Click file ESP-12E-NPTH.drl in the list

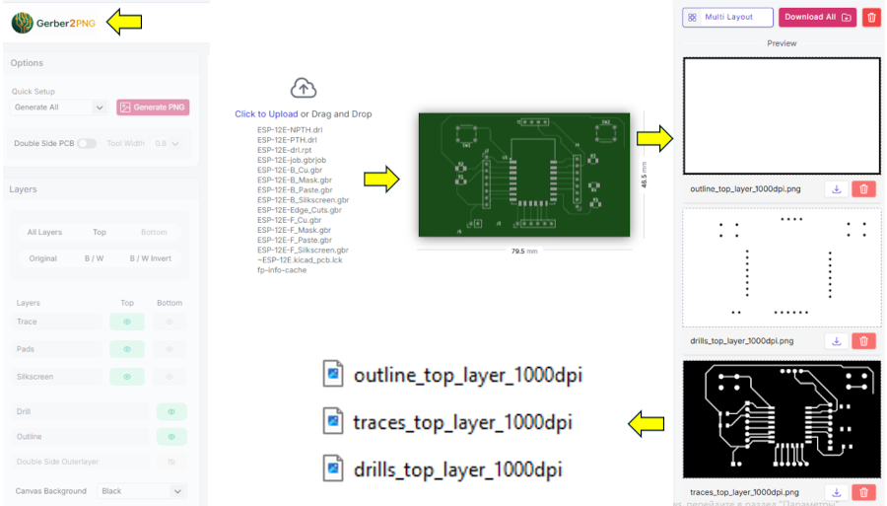point(290,129)
